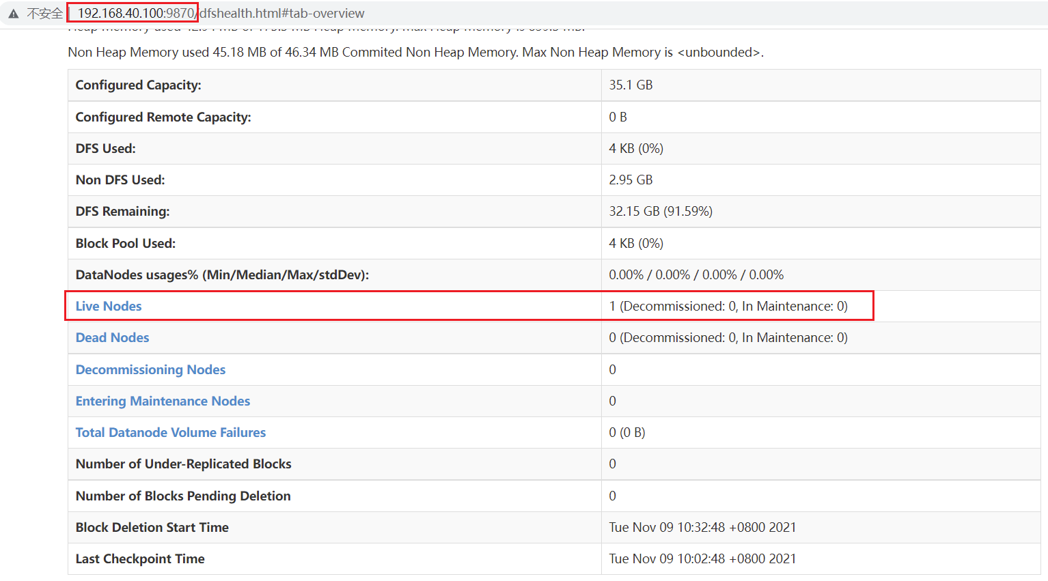Open the Live Nodes link
Image resolution: width=1048 pixels, height=581 pixels.
click(109, 306)
